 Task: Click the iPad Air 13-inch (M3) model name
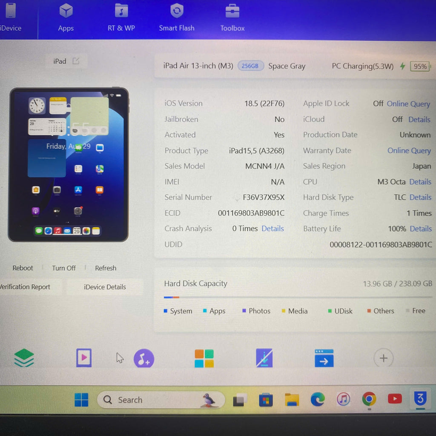pyautogui.click(x=198, y=66)
